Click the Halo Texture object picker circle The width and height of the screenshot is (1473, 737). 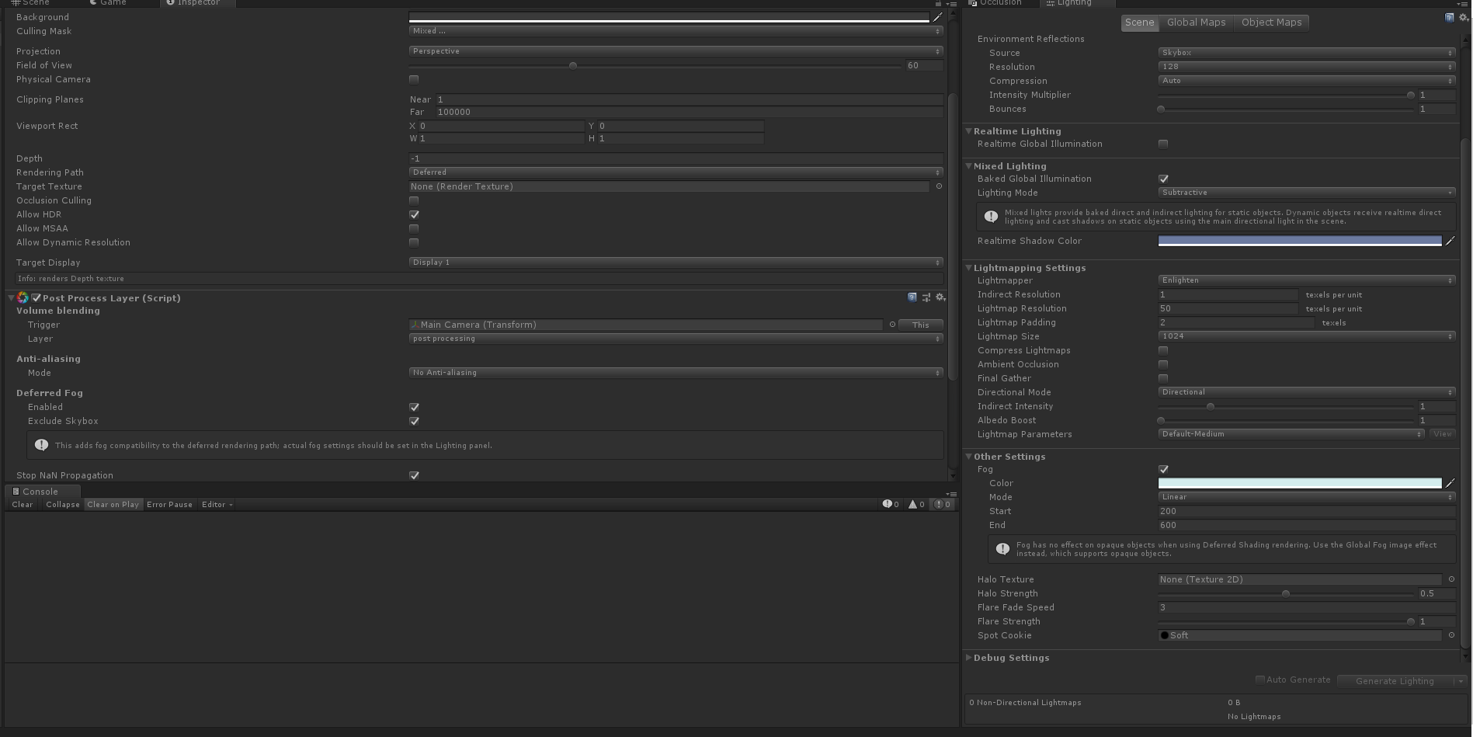point(1451,579)
